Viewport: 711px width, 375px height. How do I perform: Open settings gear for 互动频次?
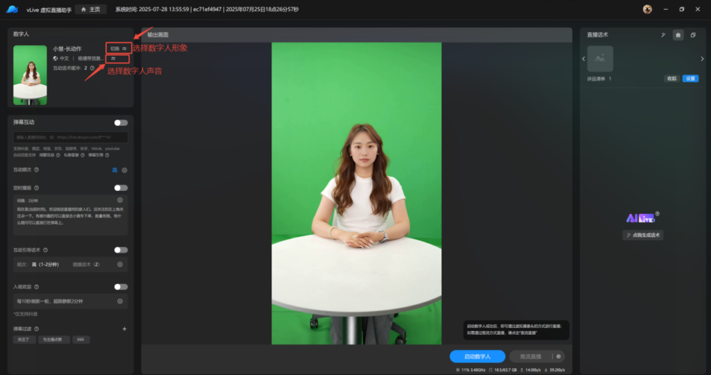pos(125,169)
